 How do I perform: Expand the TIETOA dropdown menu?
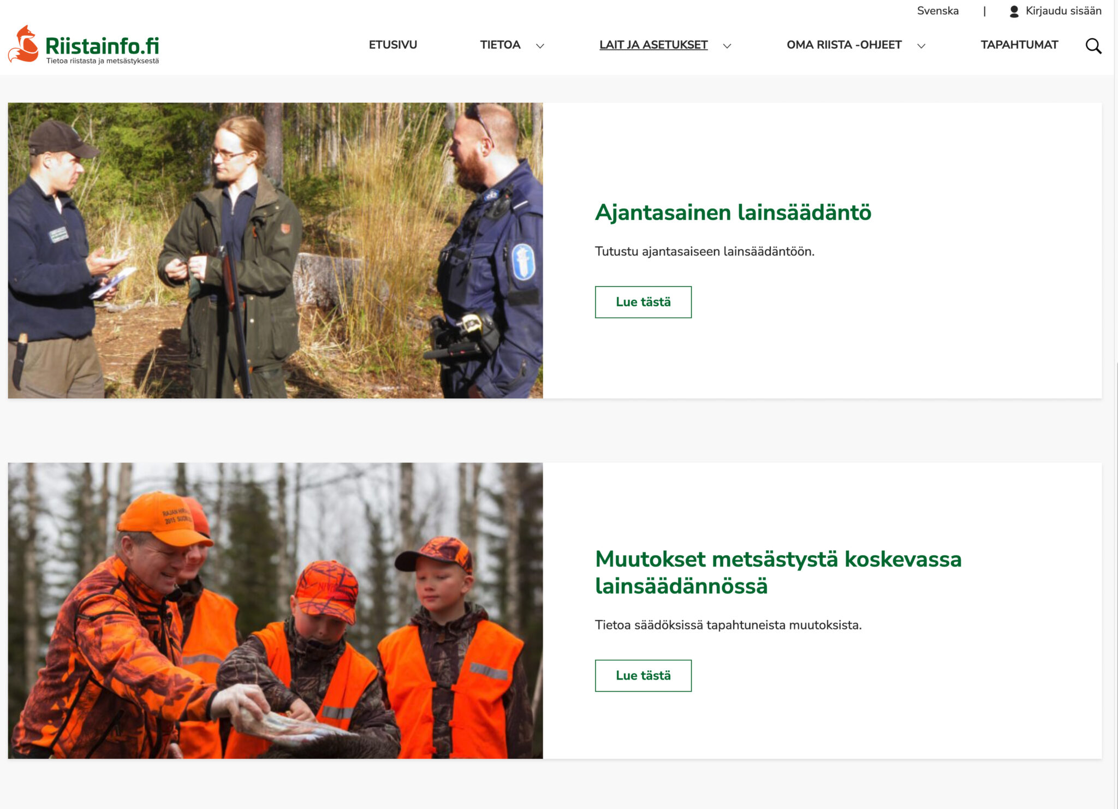coord(500,45)
